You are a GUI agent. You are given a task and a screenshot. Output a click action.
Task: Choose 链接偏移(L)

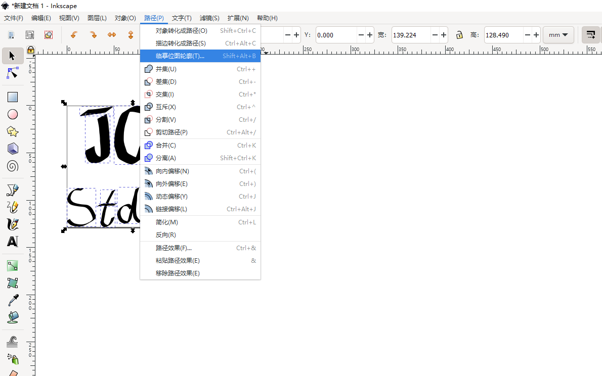pyautogui.click(x=200, y=209)
